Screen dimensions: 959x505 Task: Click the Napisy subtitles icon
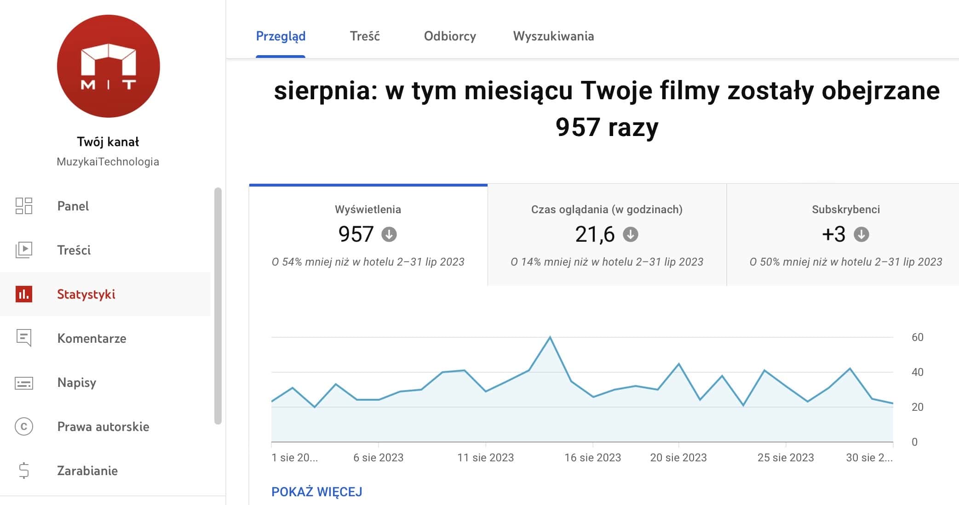[24, 382]
